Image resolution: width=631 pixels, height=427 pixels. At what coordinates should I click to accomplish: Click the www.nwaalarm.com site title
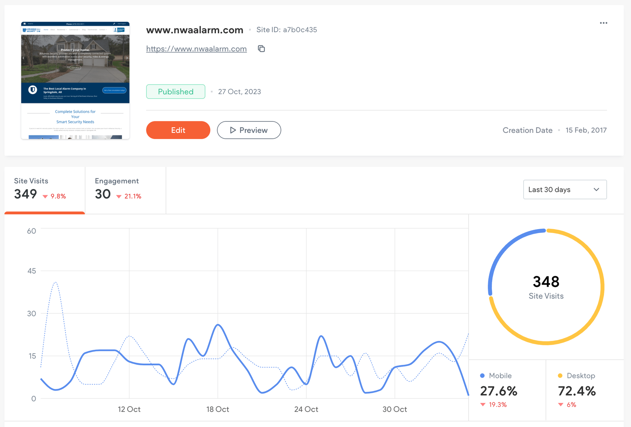pos(195,30)
